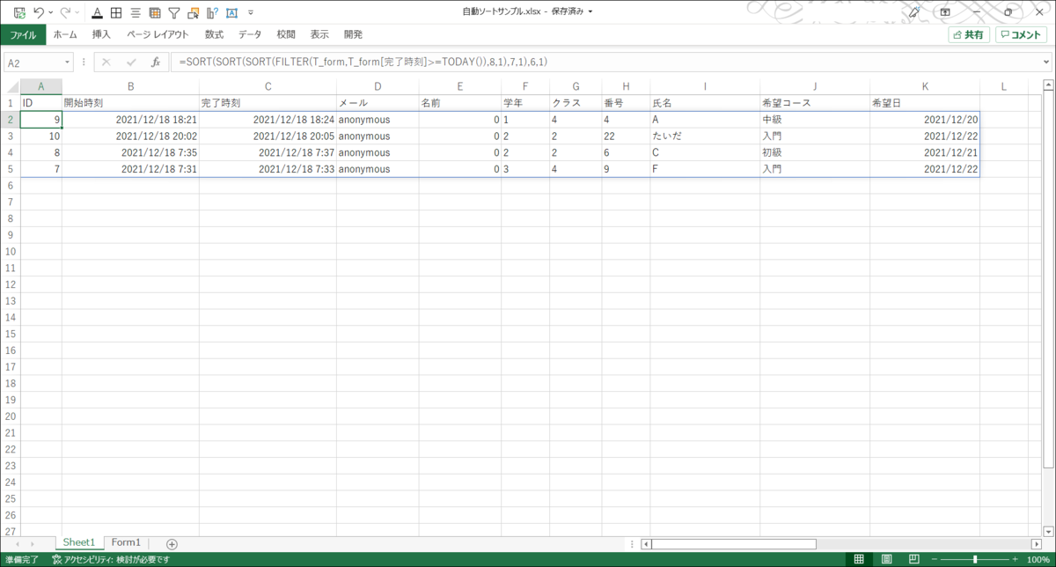The width and height of the screenshot is (1056, 567).
Task: Add a new sheet with plus icon
Action: [x=172, y=544]
